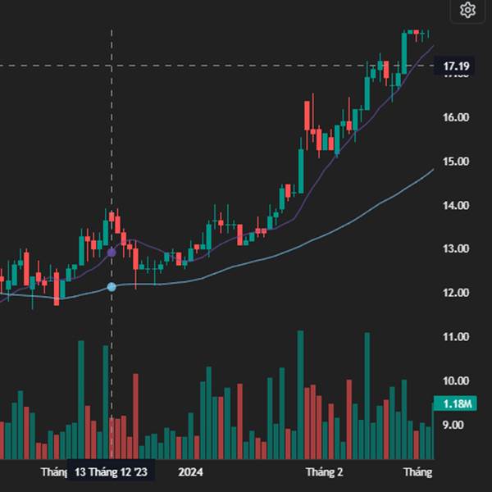This screenshot has width=492, height=492.
Task: Click the 1.18M volume label
Action: coord(455,403)
